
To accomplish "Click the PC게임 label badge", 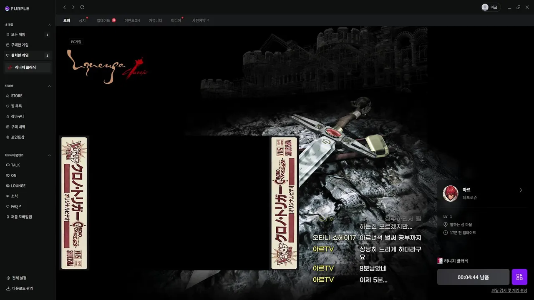I will (x=76, y=42).
